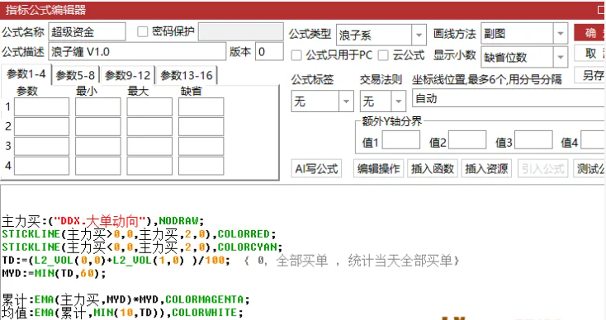Screen dimensions: 606x320
Task: Click the AI写公式 button
Action: (x=316, y=169)
